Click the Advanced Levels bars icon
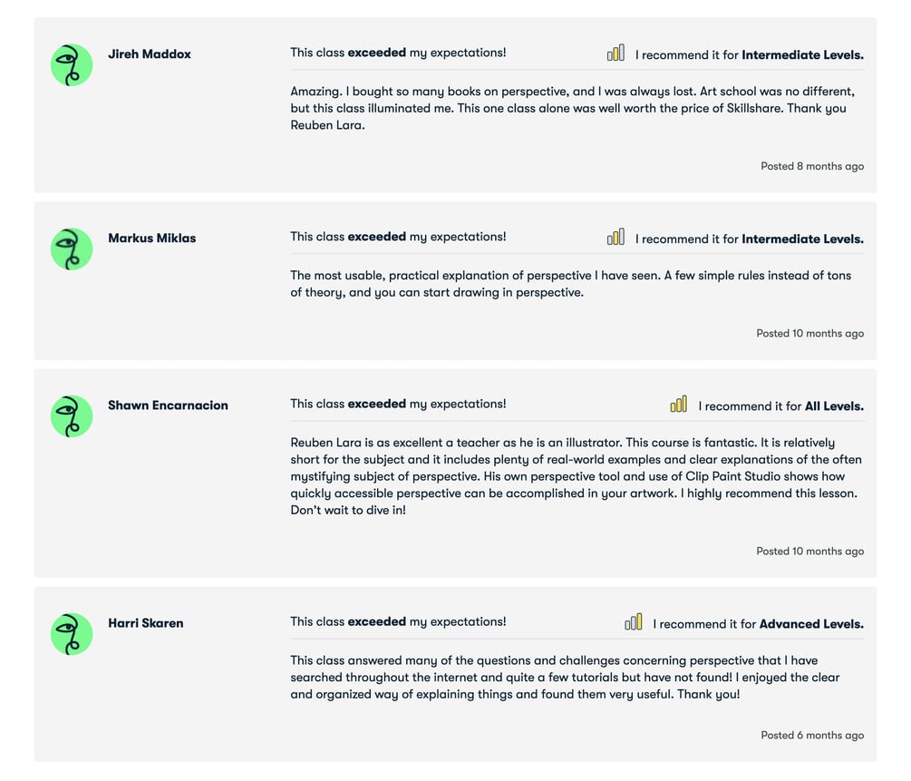The height and width of the screenshot is (781, 911). click(x=634, y=622)
